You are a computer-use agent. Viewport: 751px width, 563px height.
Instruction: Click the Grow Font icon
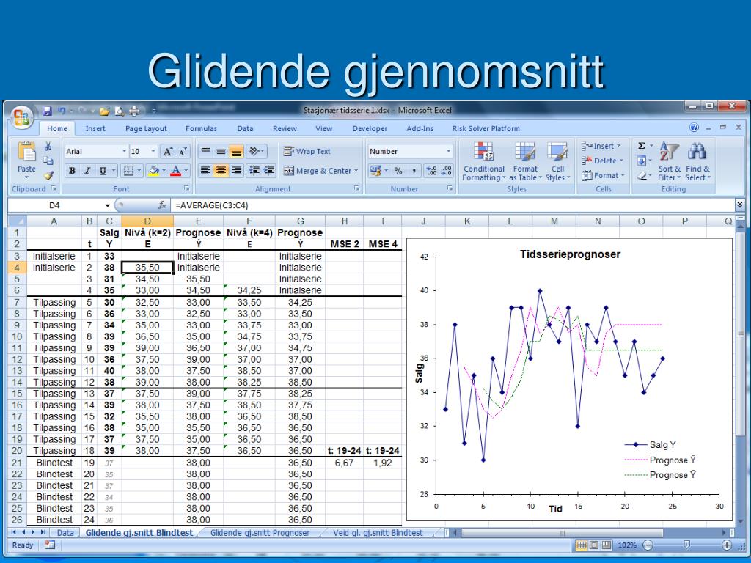[168, 152]
